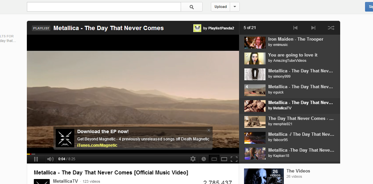The width and height of the screenshot is (373, 184).
Task: Seek along the video progress bar
Action: pos(133,154)
